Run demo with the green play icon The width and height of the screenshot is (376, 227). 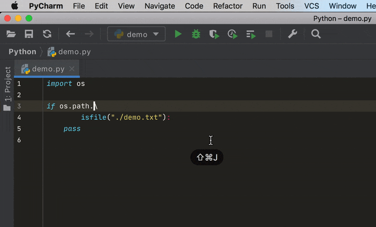click(178, 34)
